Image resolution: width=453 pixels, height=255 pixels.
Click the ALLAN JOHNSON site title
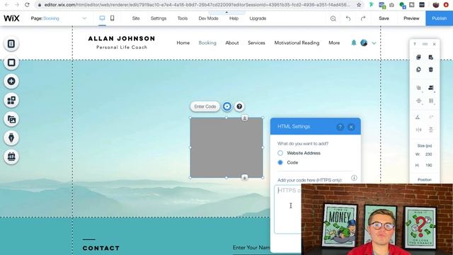pos(122,38)
